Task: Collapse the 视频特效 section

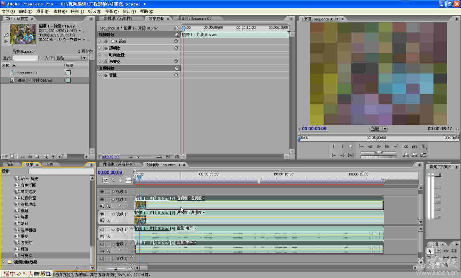Action: (177, 35)
